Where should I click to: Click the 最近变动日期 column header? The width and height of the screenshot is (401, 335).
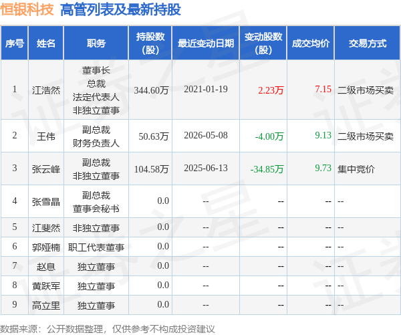coord(206,43)
